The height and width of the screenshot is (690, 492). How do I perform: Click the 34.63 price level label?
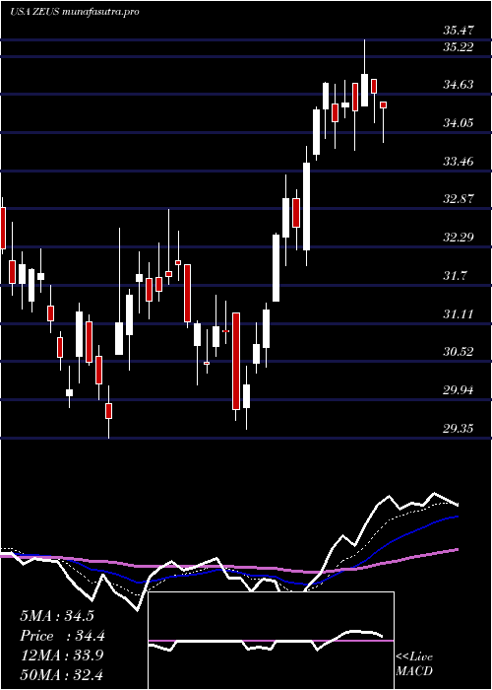pos(459,85)
